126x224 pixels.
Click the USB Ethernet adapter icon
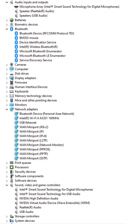point(16,123)
